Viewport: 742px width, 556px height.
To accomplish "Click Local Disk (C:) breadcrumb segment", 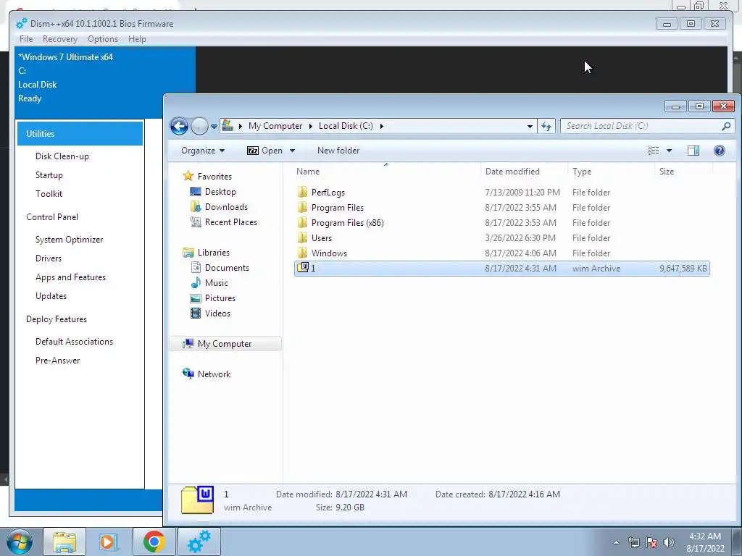I will point(346,126).
